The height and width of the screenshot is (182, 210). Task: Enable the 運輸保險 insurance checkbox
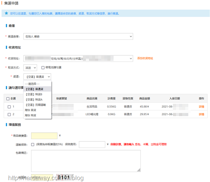pyautogui.click(x=33, y=144)
